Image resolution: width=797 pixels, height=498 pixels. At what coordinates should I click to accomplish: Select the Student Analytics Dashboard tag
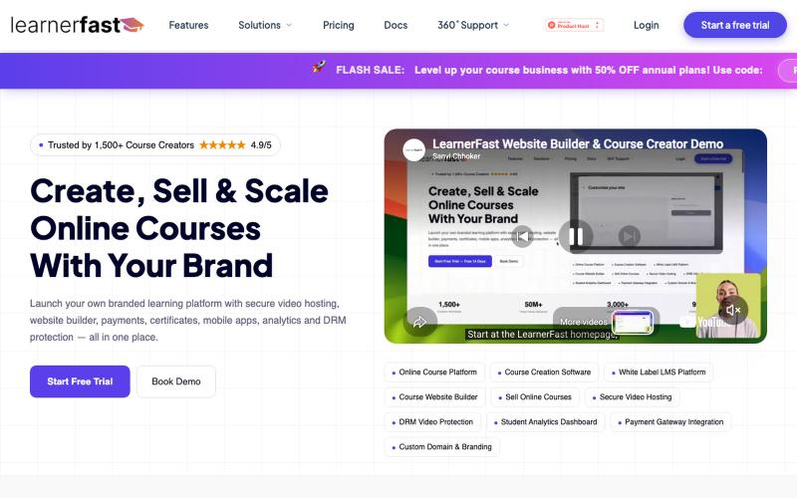[x=546, y=422]
